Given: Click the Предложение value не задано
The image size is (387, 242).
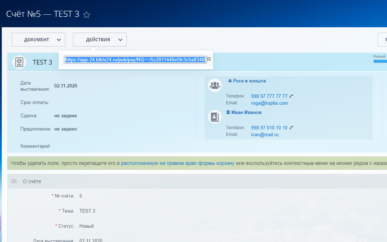Looking at the screenshot, I should tap(66, 129).
